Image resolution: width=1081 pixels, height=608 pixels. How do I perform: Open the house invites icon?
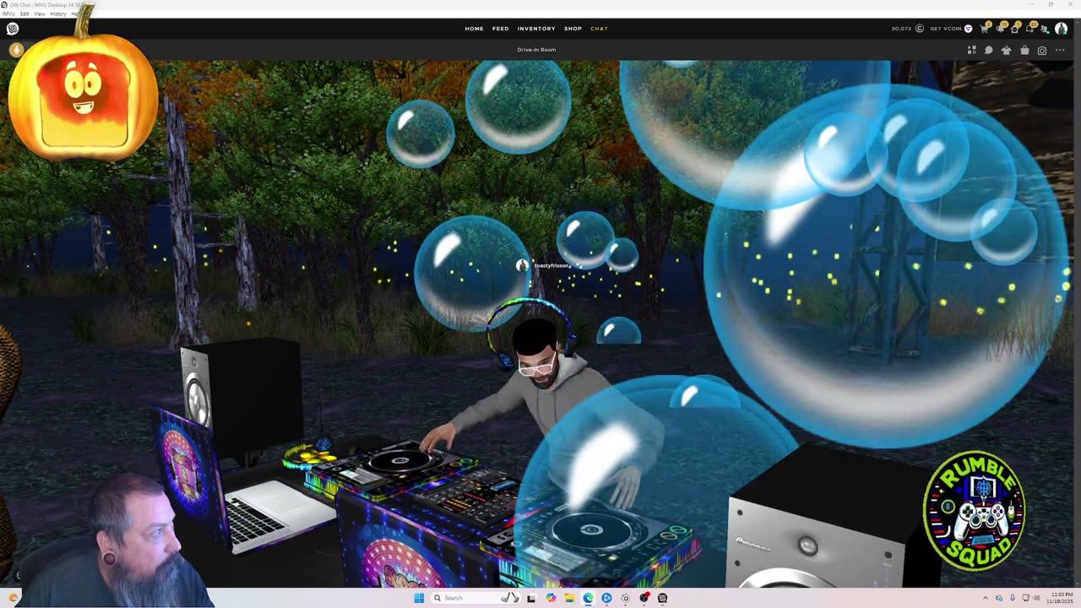pyautogui.click(x=1014, y=29)
